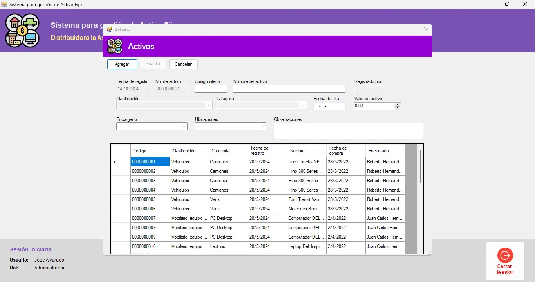Click the Ford Transit Van name cell

pos(307,199)
